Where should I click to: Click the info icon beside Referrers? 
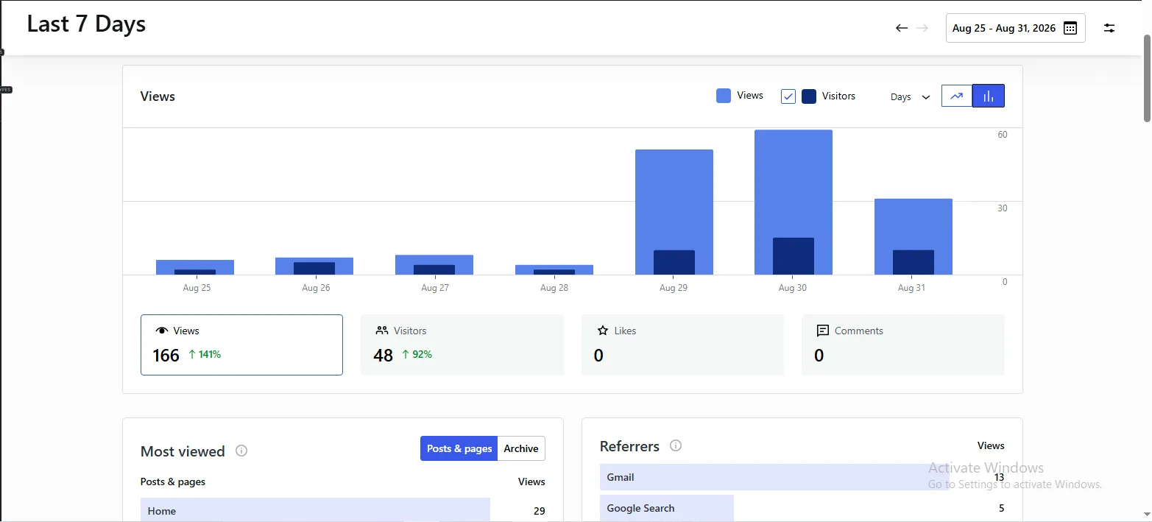[x=676, y=445]
